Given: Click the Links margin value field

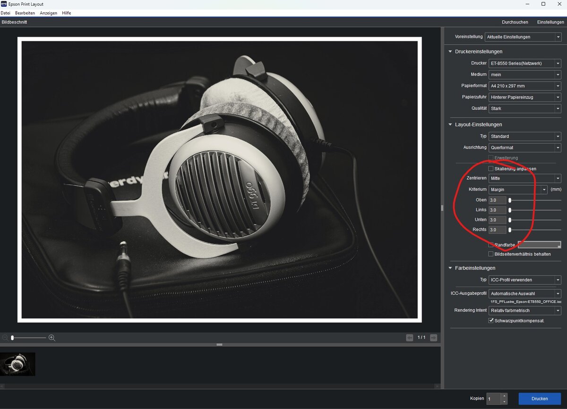Looking at the screenshot, I should [x=497, y=210].
